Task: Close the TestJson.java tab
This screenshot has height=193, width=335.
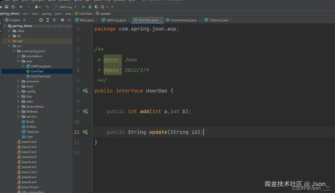Action: tap(231, 20)
